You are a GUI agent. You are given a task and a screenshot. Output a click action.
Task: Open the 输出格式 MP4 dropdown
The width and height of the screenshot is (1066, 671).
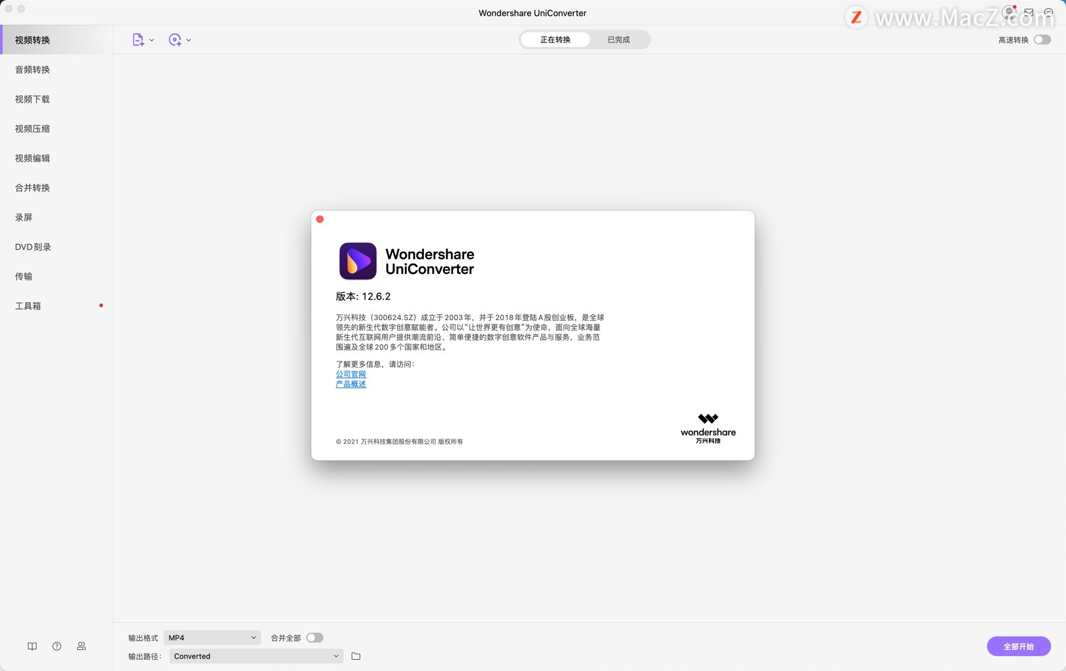(x=212, y=638)
